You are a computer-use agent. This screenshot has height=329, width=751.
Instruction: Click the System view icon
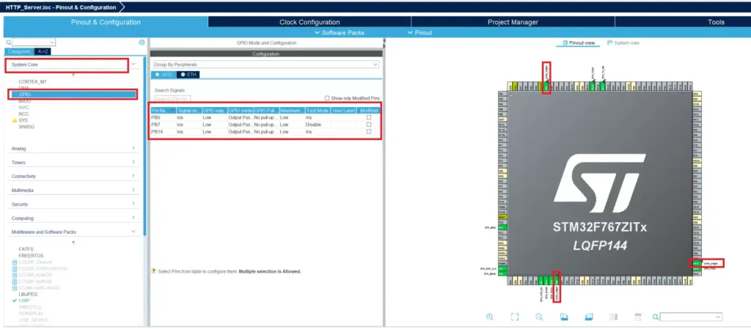click(x=609, y=42)
